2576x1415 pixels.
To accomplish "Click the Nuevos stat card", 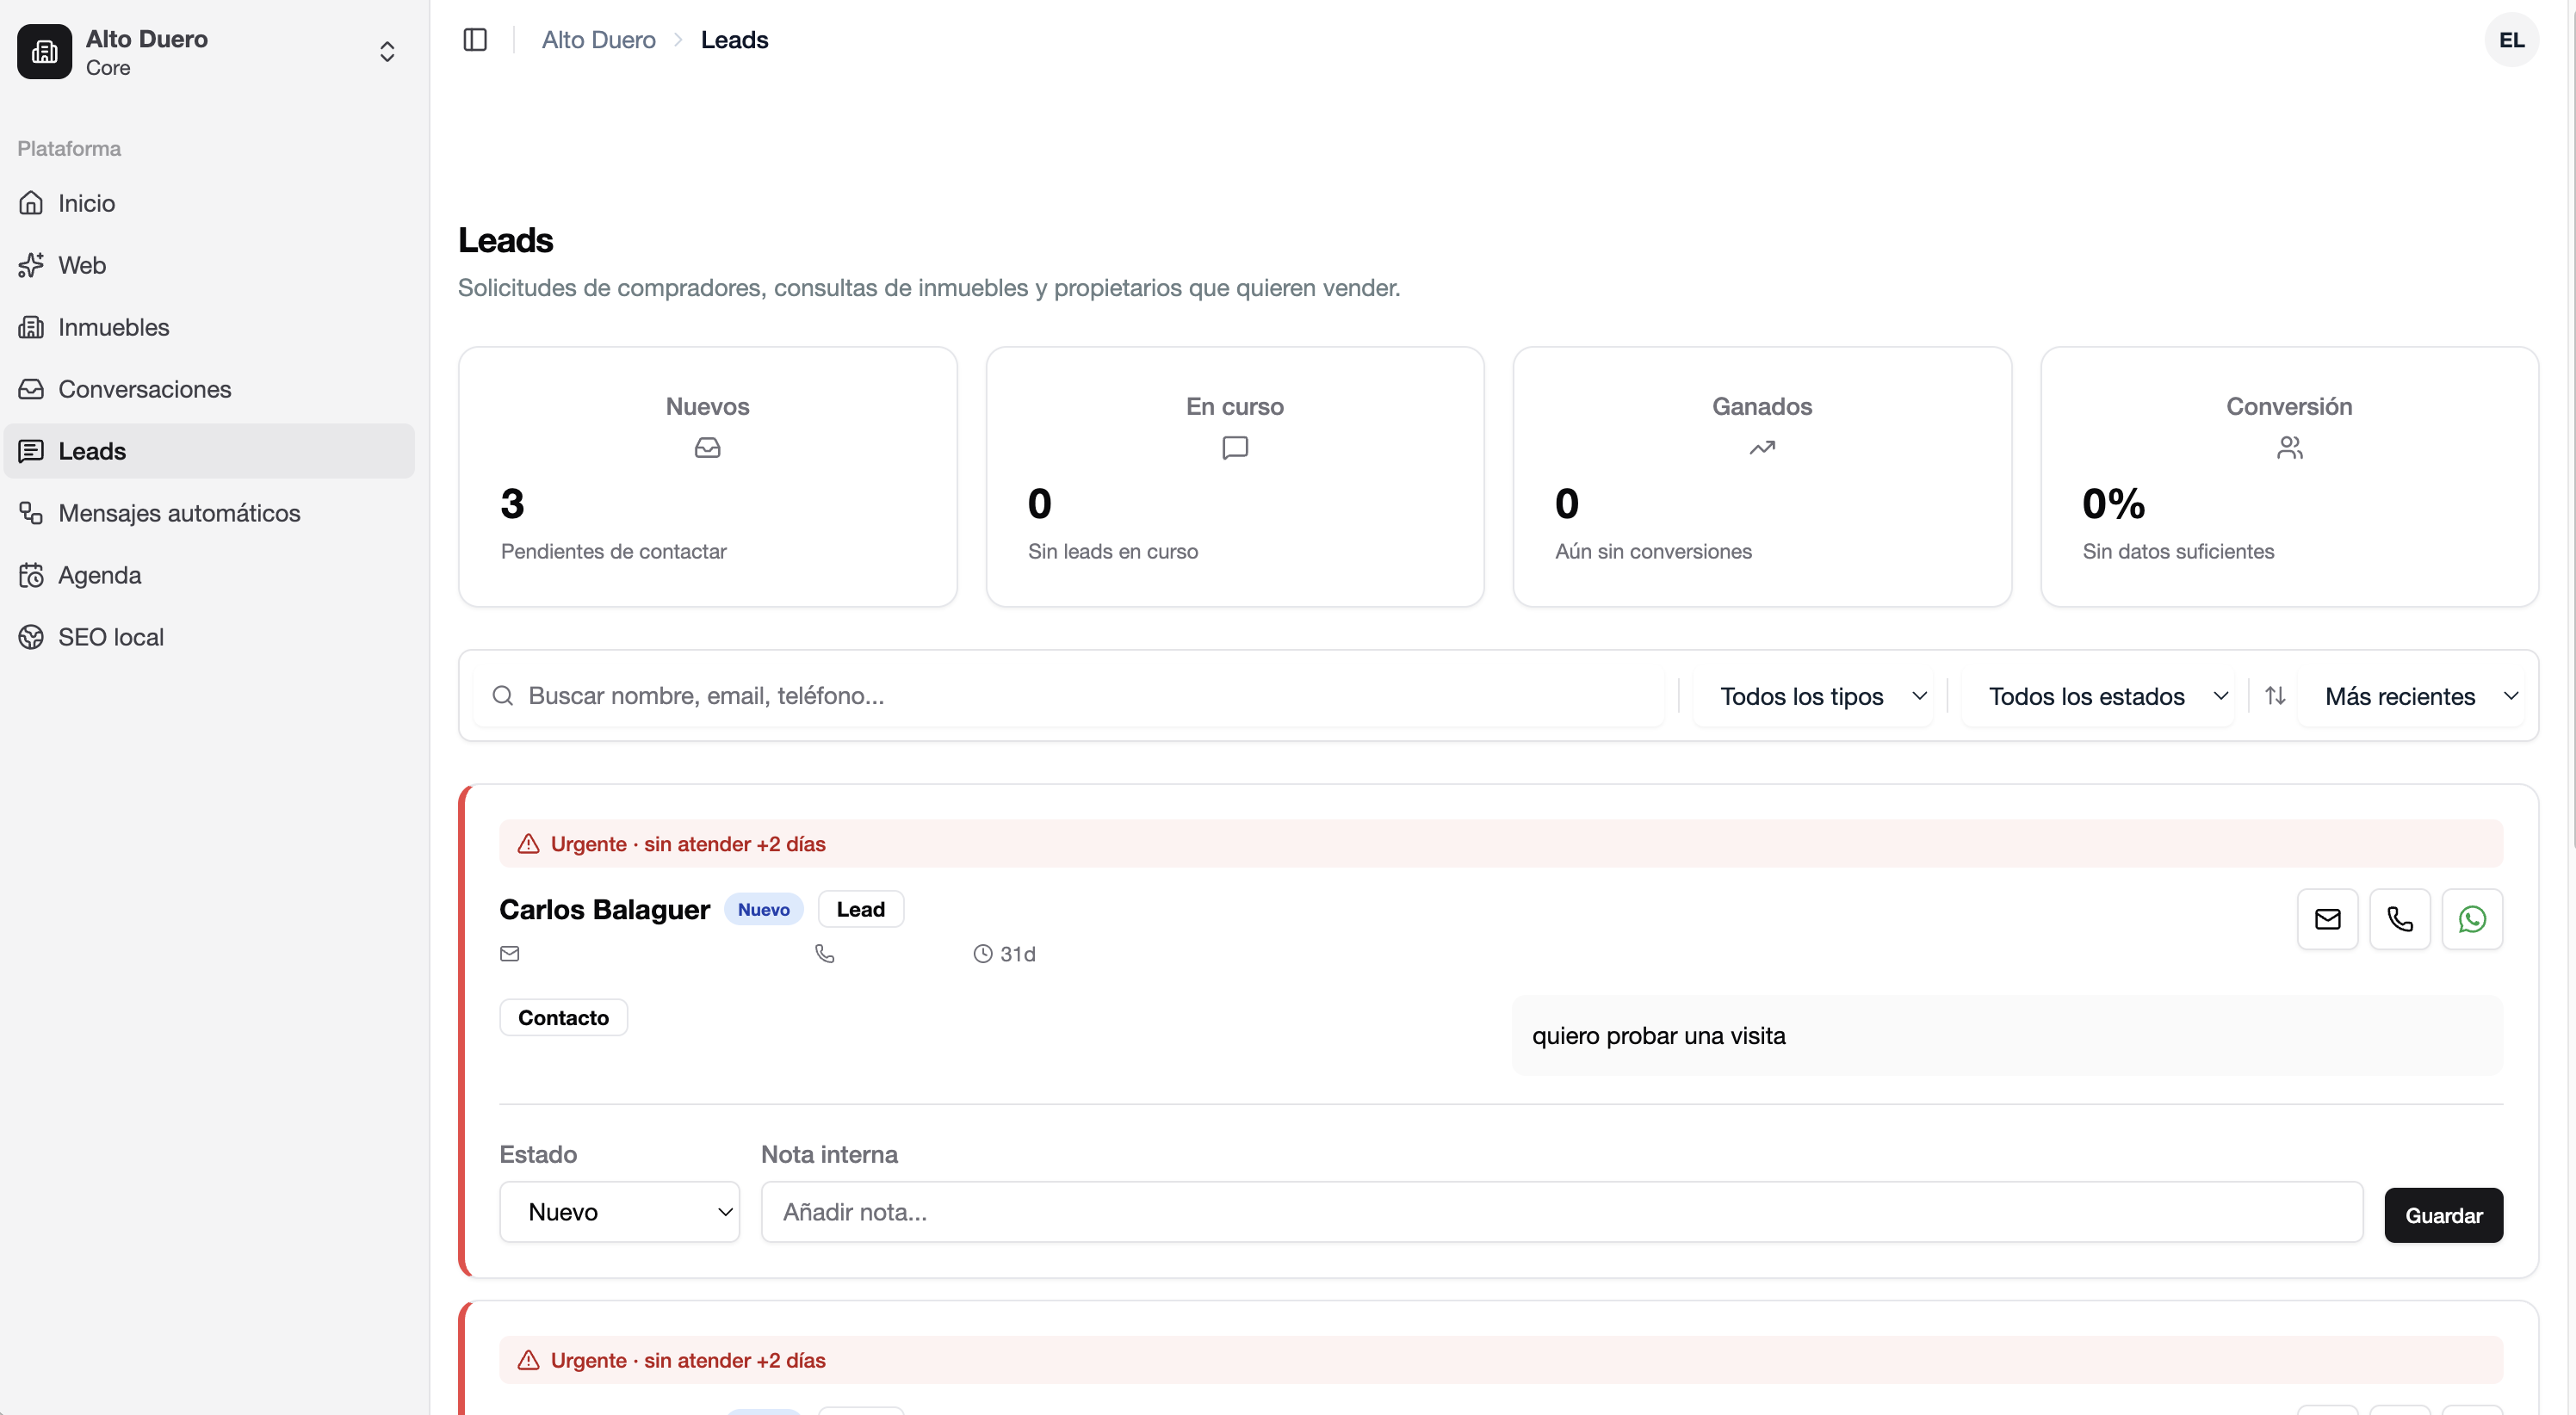I will coord(707,476).
